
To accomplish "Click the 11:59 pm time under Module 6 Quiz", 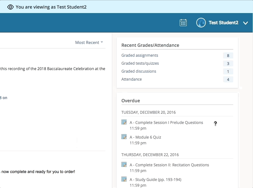I will pyautogui.click(x=138, y=143).
